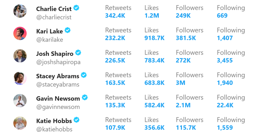
Task: Click Kari Lake's 381.5K followers count
Action: point(186,38)
